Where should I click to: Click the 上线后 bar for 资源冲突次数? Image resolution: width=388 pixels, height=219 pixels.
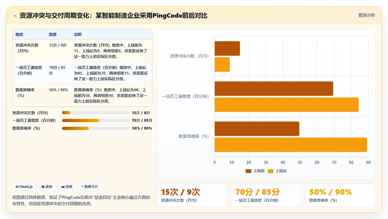click(x=222, y=65)
